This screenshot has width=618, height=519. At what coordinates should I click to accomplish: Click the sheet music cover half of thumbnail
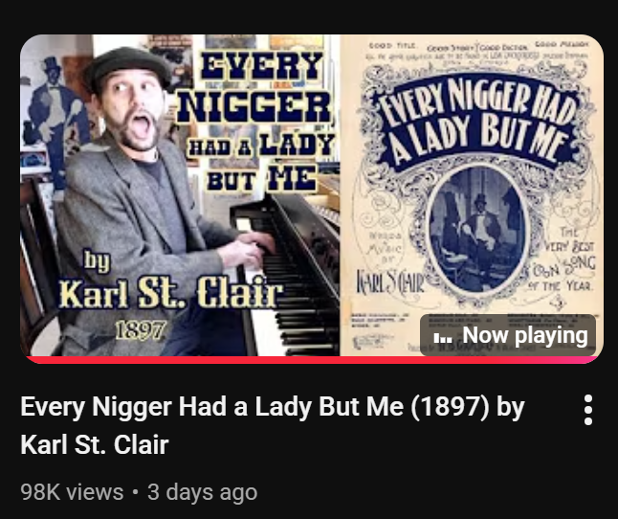tap(472, 195)
